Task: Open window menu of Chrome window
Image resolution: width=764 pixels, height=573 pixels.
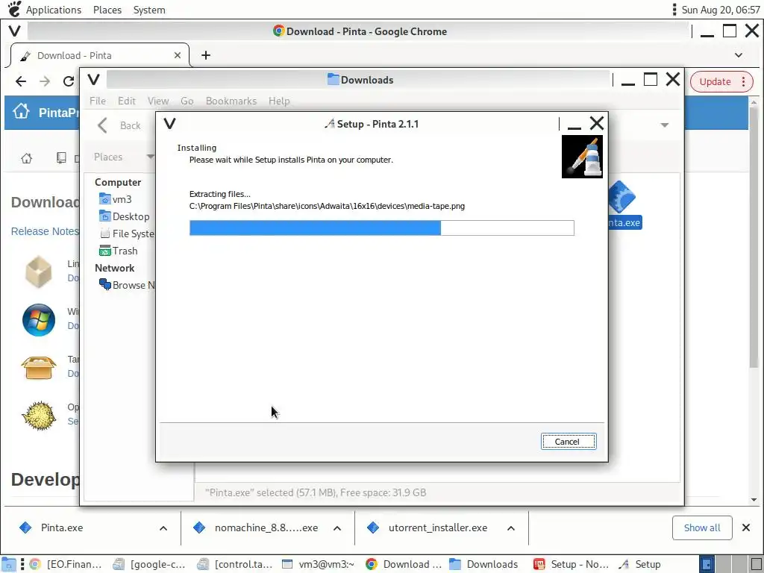Action: [15, 31]
